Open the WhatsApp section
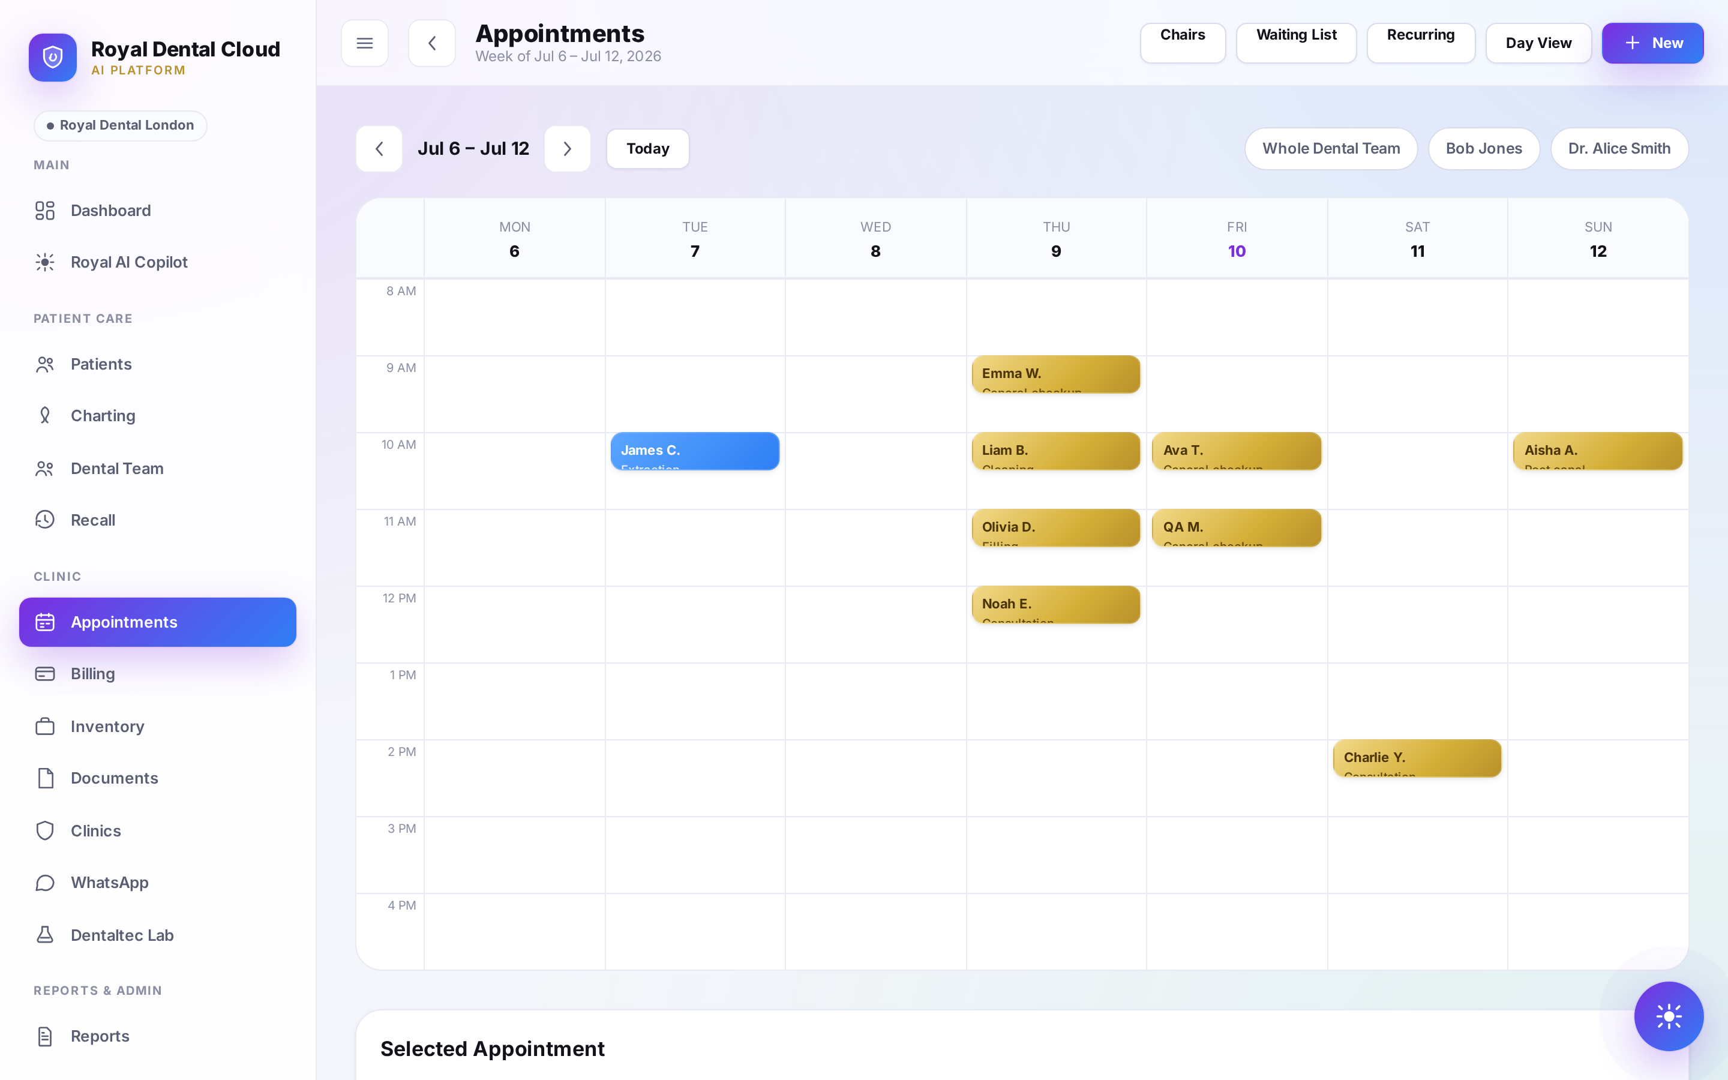Viewport: 1728px width, 1080px height. (158, 883)
